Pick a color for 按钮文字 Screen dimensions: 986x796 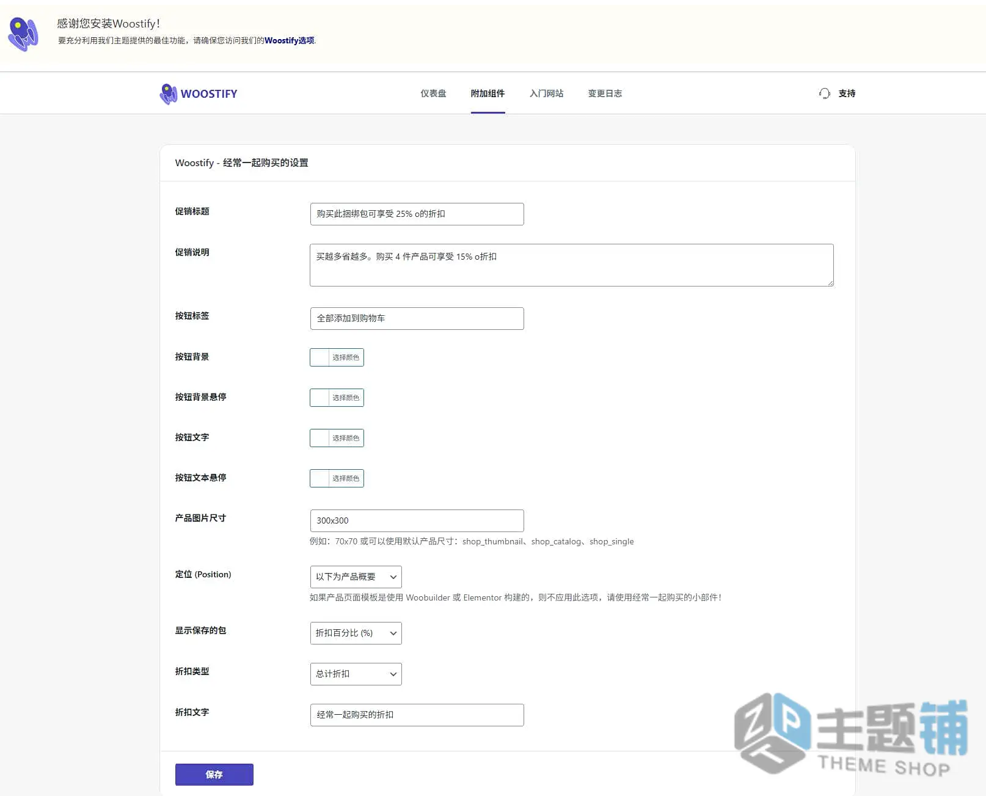pyautogui.click(x=337, y=438)
